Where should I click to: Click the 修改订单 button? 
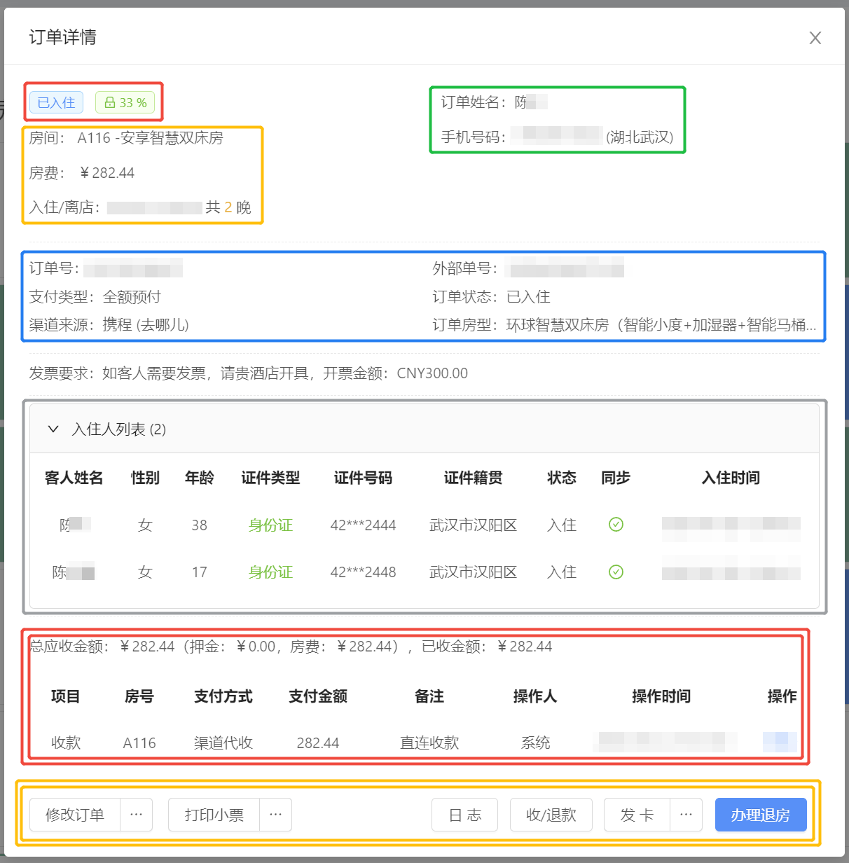point(75,815)
